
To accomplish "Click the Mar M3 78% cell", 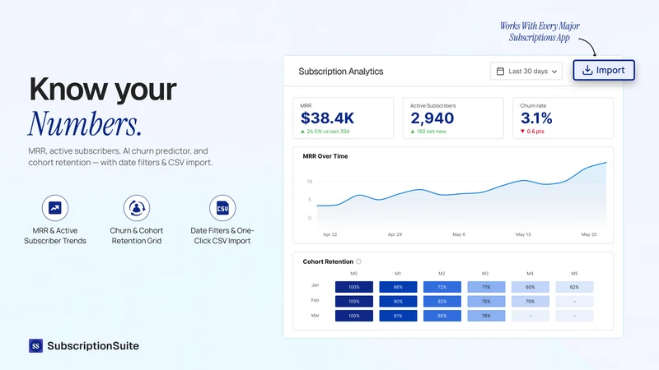I will (486, 316).
